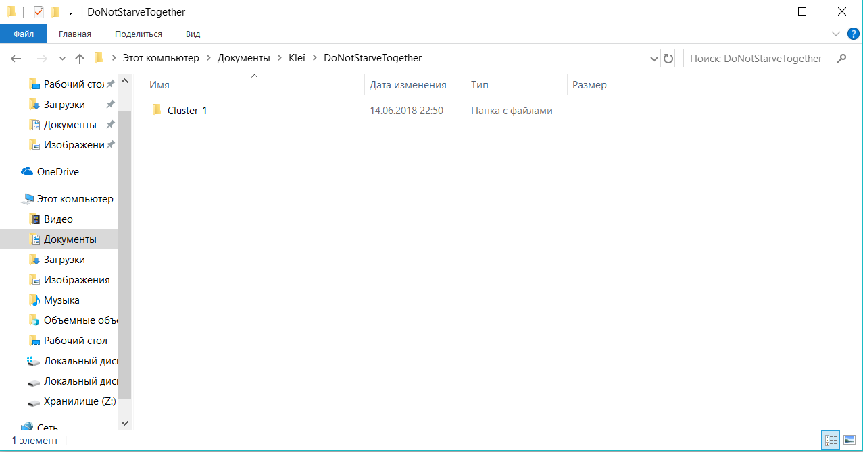This screenshot has width=863, height=452.
Task: Open Музыка in the navigation pane
Action: tap(61, 300)
